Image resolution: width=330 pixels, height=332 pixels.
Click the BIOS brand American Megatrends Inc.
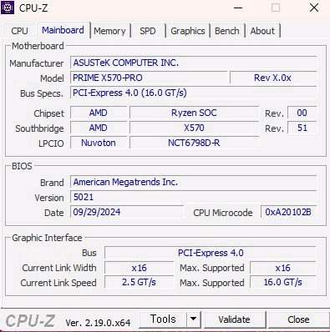193,182
